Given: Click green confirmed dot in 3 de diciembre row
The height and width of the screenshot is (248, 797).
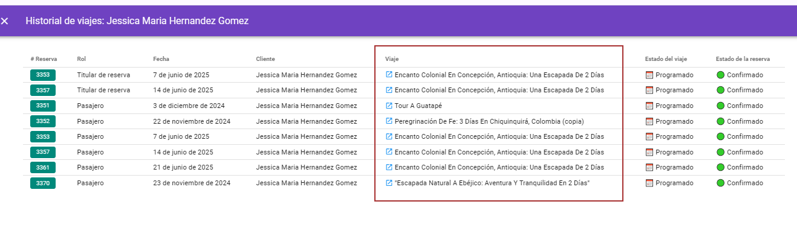Looking at the screenshot, I should pos(720,106).
